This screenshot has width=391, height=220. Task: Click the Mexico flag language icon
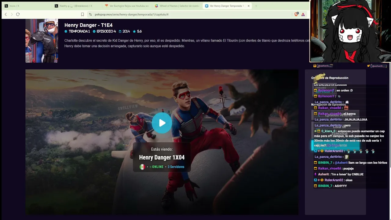click(142, 167)
